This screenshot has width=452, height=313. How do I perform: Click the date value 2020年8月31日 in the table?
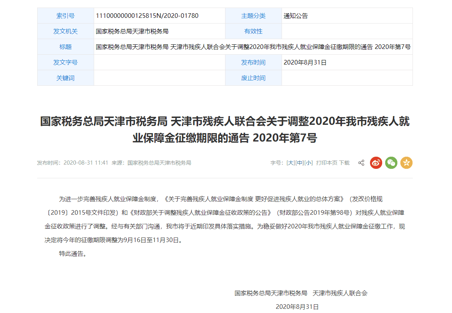click(305, 63)
